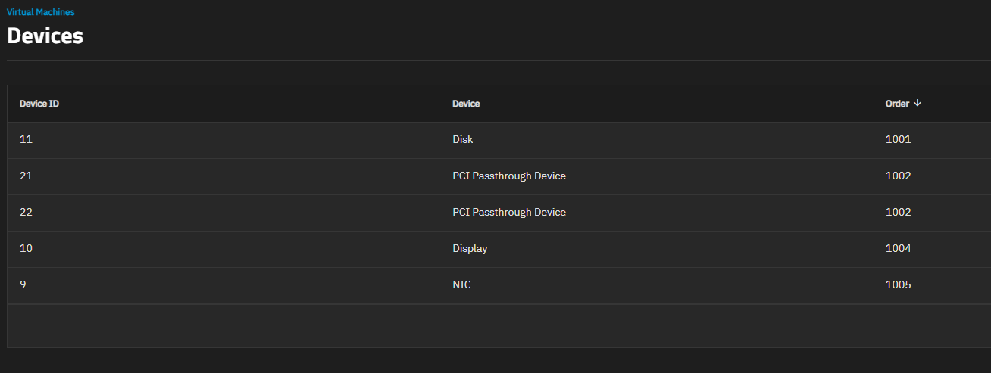Select the row with Device ID 22

pos(499,213)
